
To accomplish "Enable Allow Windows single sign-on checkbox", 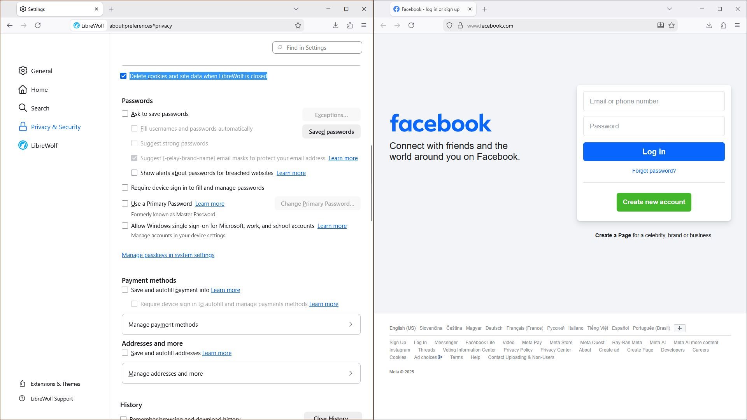I will [x=125, y=226].
